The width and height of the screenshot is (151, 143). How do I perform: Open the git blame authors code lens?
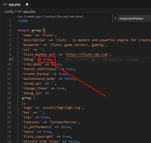click(50, 17)
